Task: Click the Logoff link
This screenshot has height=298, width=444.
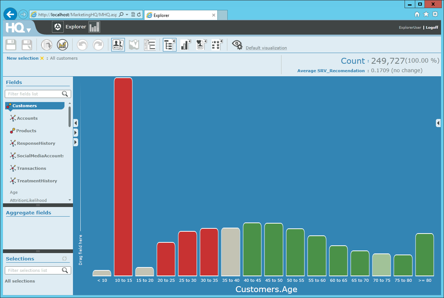Action: tap(432, 27)
